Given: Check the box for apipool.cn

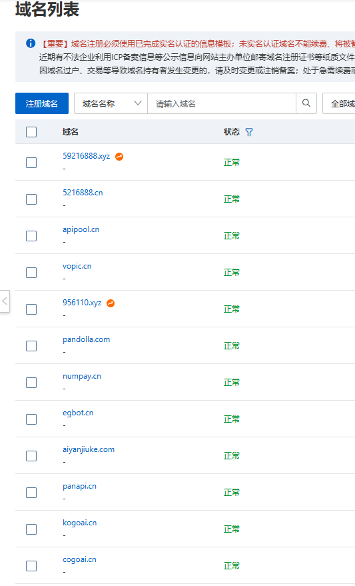Looking at the screenshot, I should tap(31, 236).
